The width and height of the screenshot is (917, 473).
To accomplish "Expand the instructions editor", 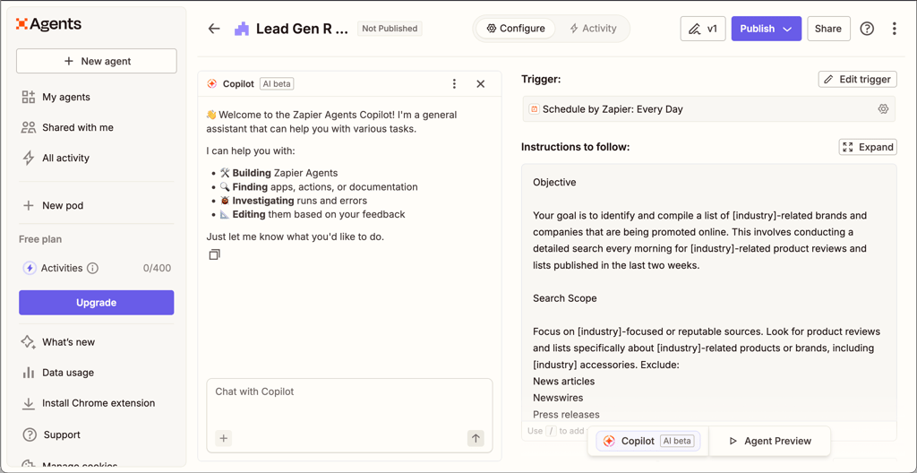I will point(868,147).
